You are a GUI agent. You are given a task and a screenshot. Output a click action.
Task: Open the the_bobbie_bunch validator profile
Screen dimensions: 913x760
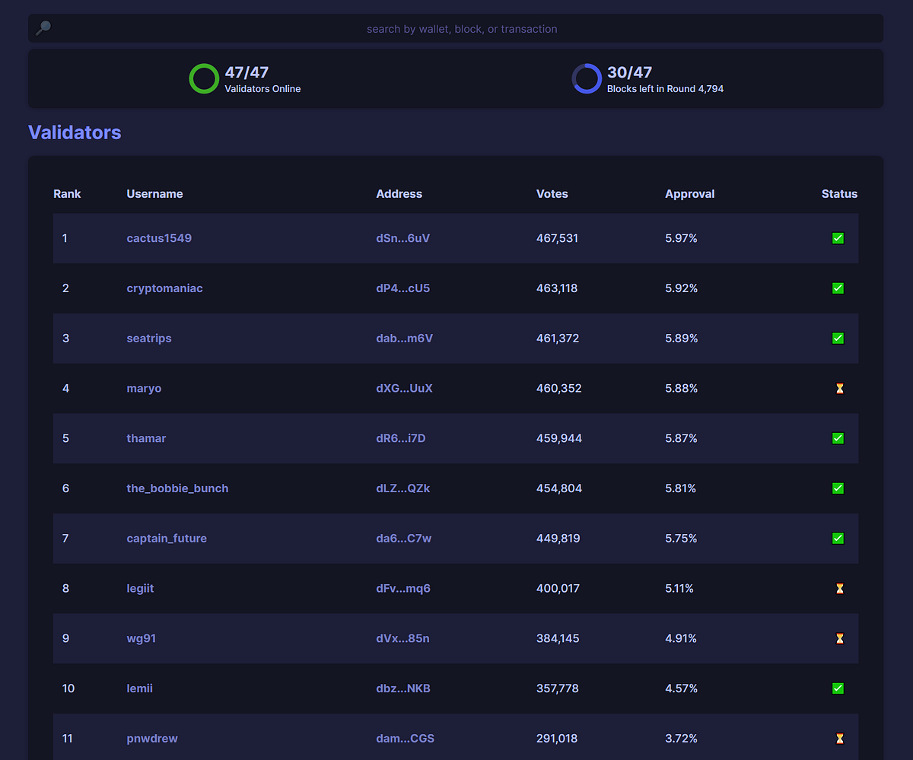[x=177, y=488]
